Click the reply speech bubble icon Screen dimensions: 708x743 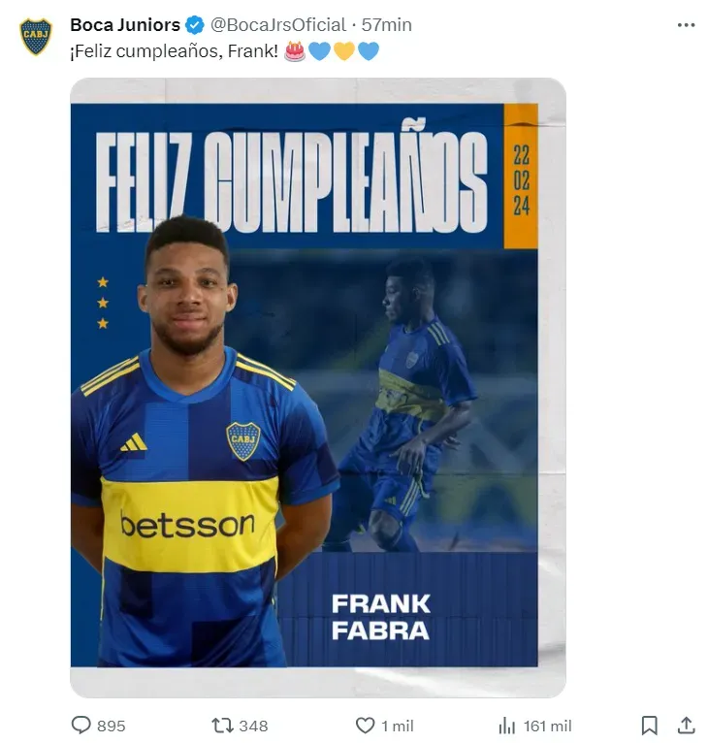[81, 726]
